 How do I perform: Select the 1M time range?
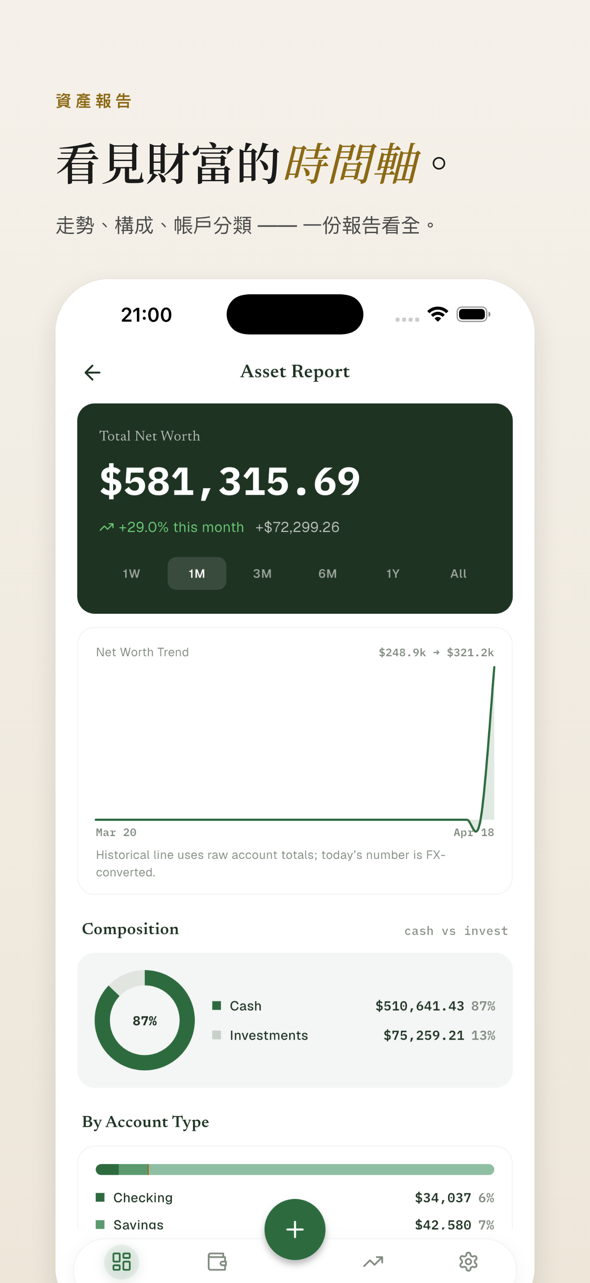[197, 573]
